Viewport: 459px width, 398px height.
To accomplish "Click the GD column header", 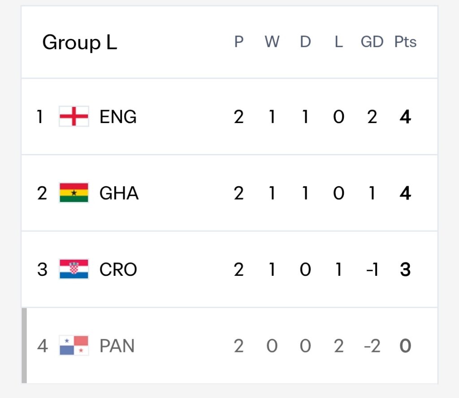I will click(372, 42).
